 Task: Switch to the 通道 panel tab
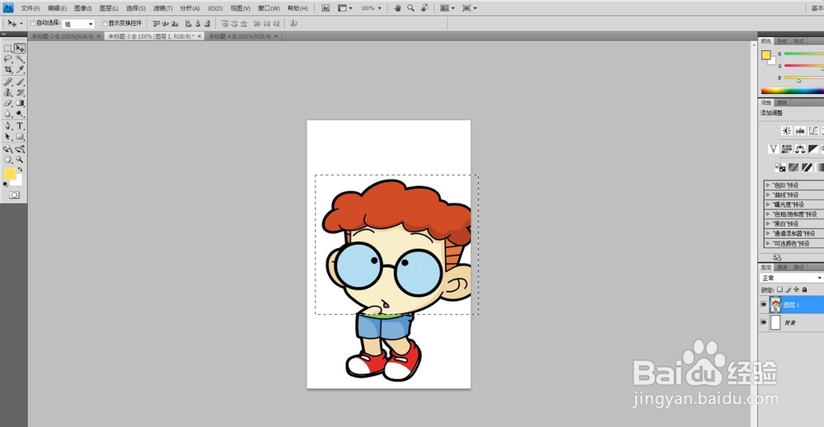click(783, 267)
